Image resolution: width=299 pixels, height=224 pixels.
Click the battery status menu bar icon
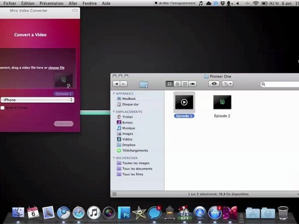[x=264, y=3]
